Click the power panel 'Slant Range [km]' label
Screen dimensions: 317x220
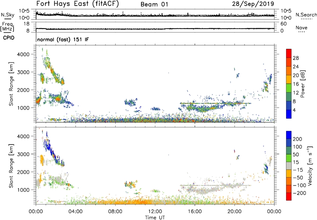point(11,84)
